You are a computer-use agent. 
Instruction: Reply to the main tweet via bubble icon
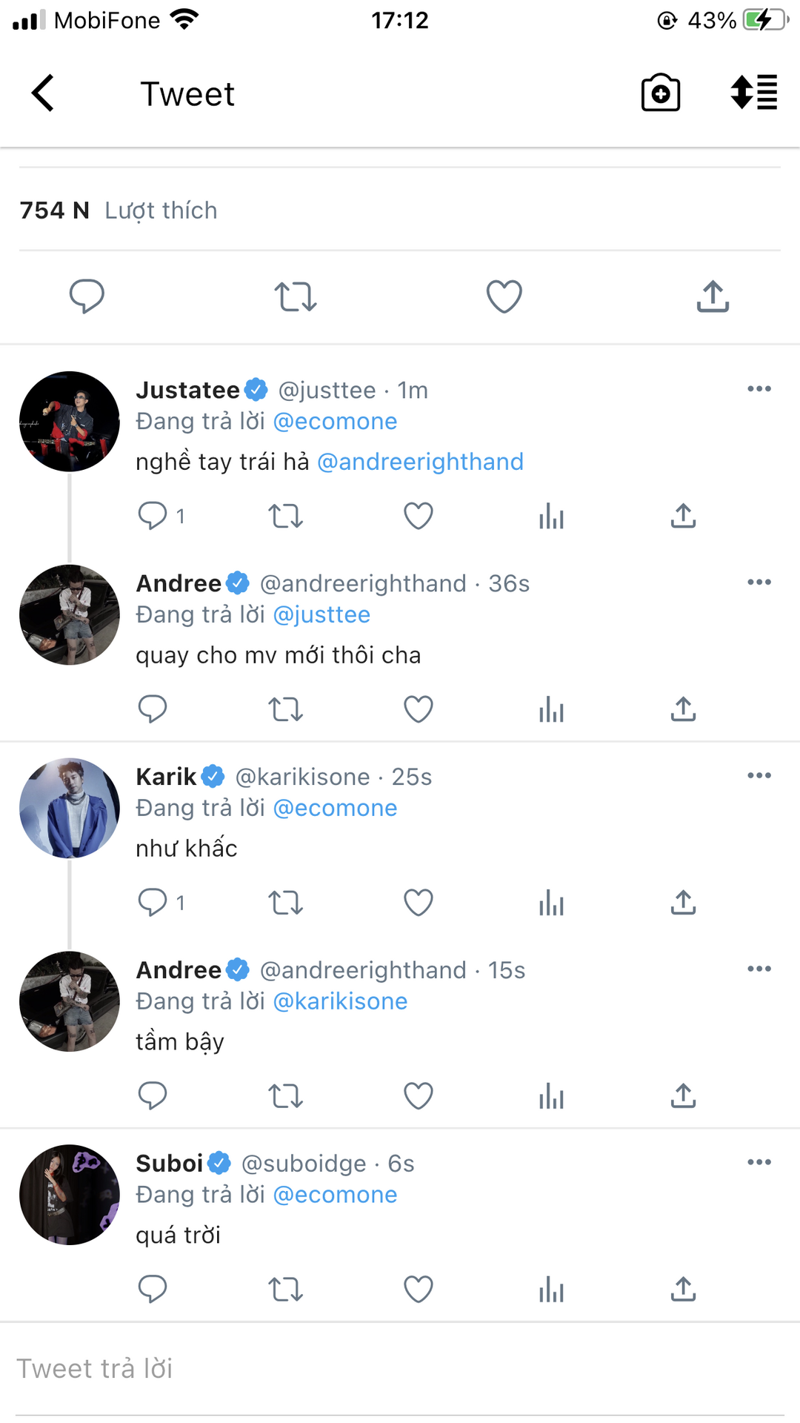point(87,296)
